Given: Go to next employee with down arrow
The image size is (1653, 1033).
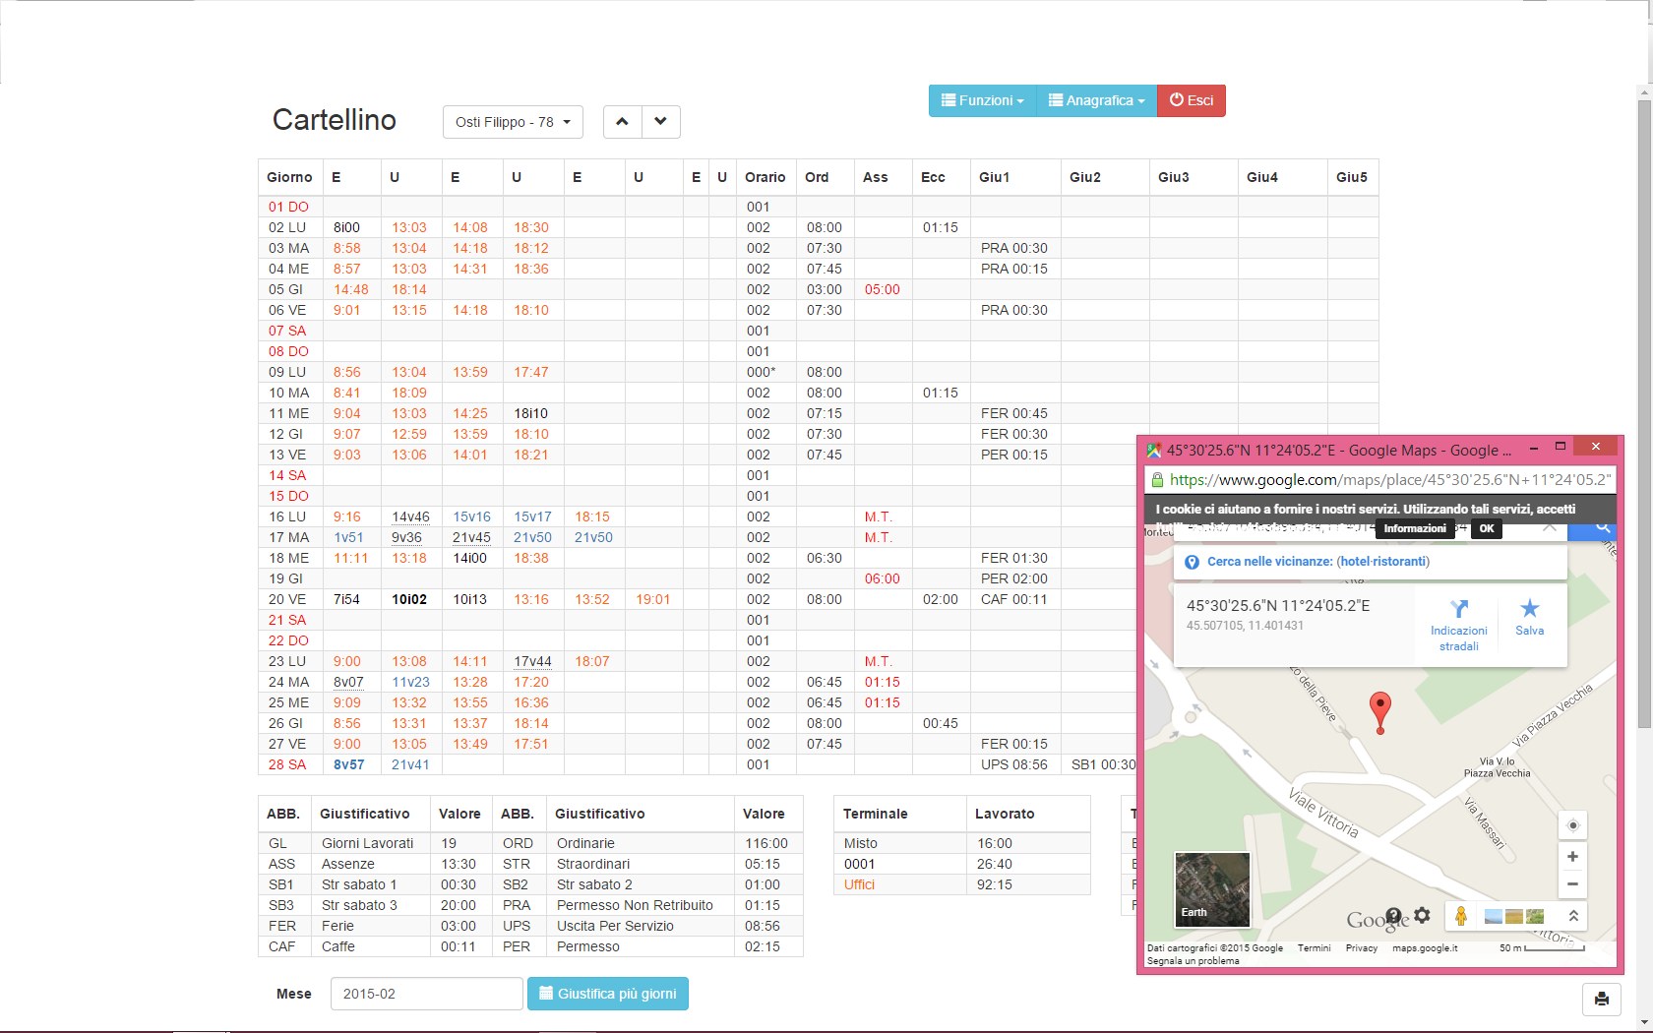Looking at the screenshot, I should tap(660, 122).
